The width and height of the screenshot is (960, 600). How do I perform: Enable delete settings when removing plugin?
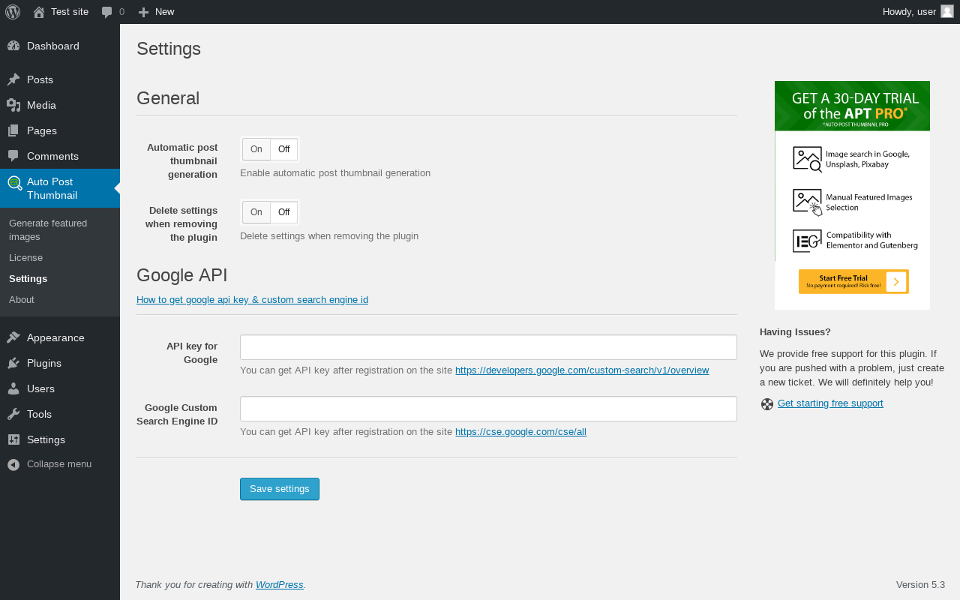(256, 212)
